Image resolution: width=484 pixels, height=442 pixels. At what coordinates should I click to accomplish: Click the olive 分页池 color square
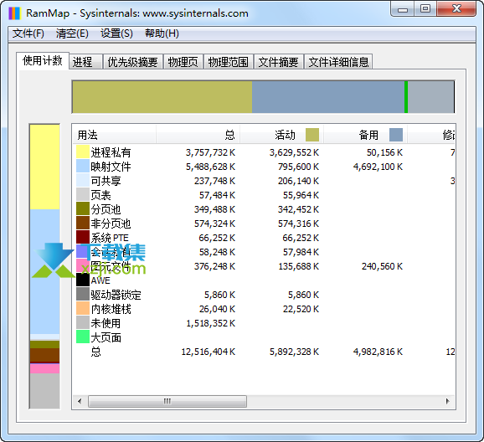click(83, 209)
